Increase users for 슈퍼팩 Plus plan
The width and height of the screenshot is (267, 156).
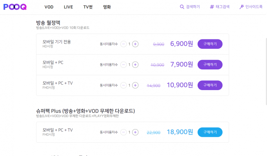135,132
